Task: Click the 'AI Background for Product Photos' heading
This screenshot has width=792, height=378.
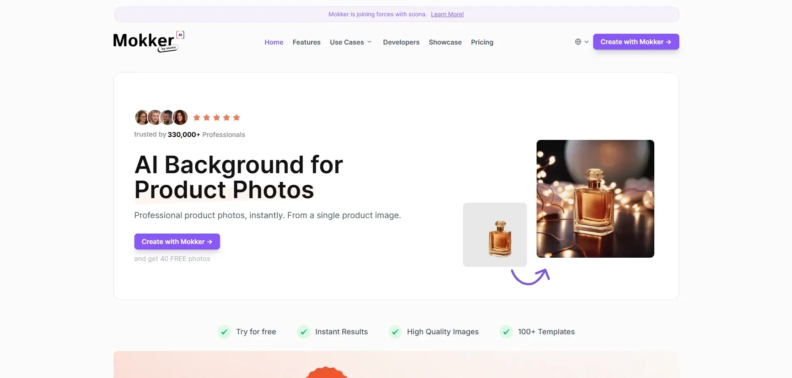Action: pos(239,177)
